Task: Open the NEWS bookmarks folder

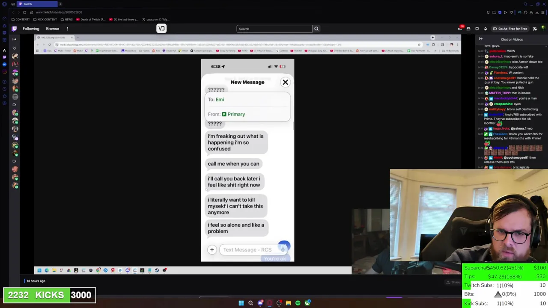Action: 67,19
